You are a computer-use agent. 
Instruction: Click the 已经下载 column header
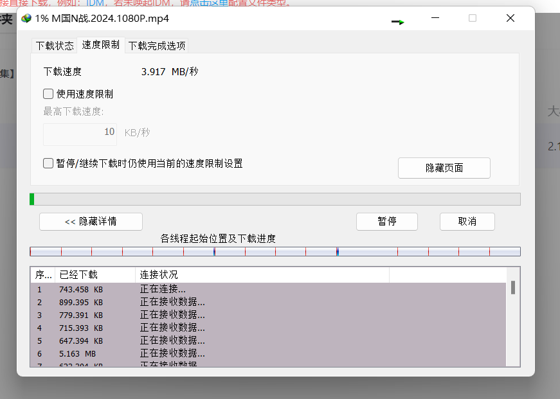coord(94,275)
